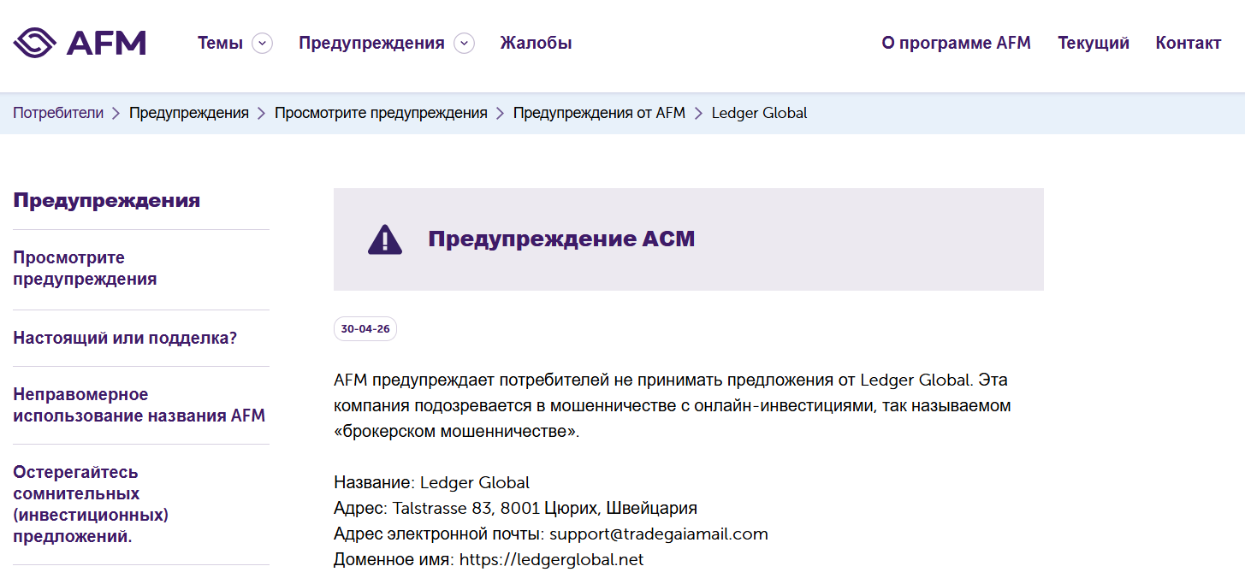Click the https://ledgerglobal.net domain text

tap(551, 559)
